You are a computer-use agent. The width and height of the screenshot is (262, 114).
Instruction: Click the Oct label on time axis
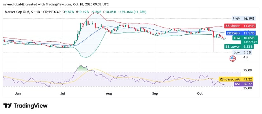tap(200, 93)
